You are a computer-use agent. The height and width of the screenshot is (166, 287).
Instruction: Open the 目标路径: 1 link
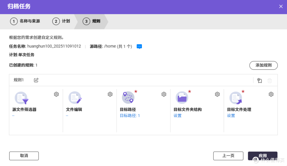(130, 116)
